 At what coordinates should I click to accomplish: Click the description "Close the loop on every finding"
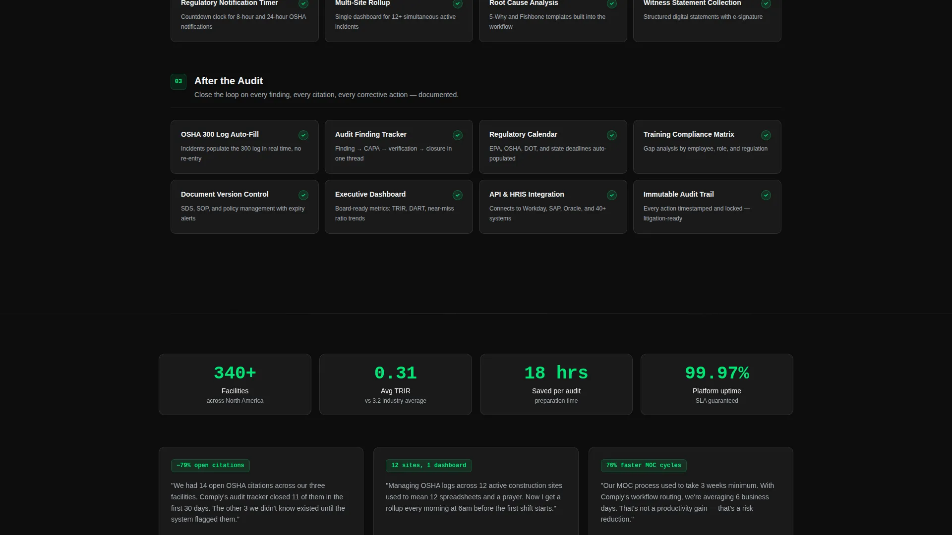coord(326,95)
